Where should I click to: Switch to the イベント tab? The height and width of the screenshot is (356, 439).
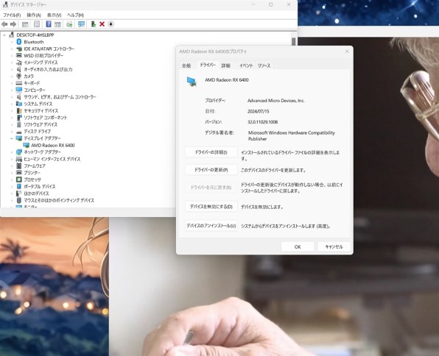tap(246, 65)
